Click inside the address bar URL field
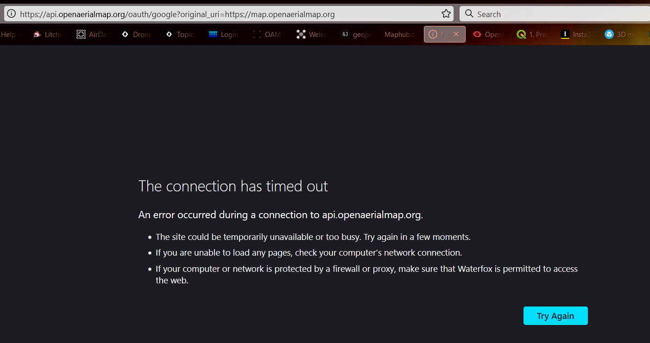Screen dimensions: 650x343 click(x=185, y=13)
